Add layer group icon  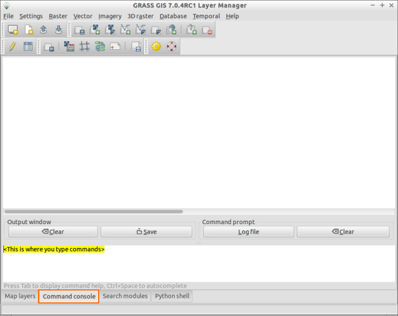[192, 30]
